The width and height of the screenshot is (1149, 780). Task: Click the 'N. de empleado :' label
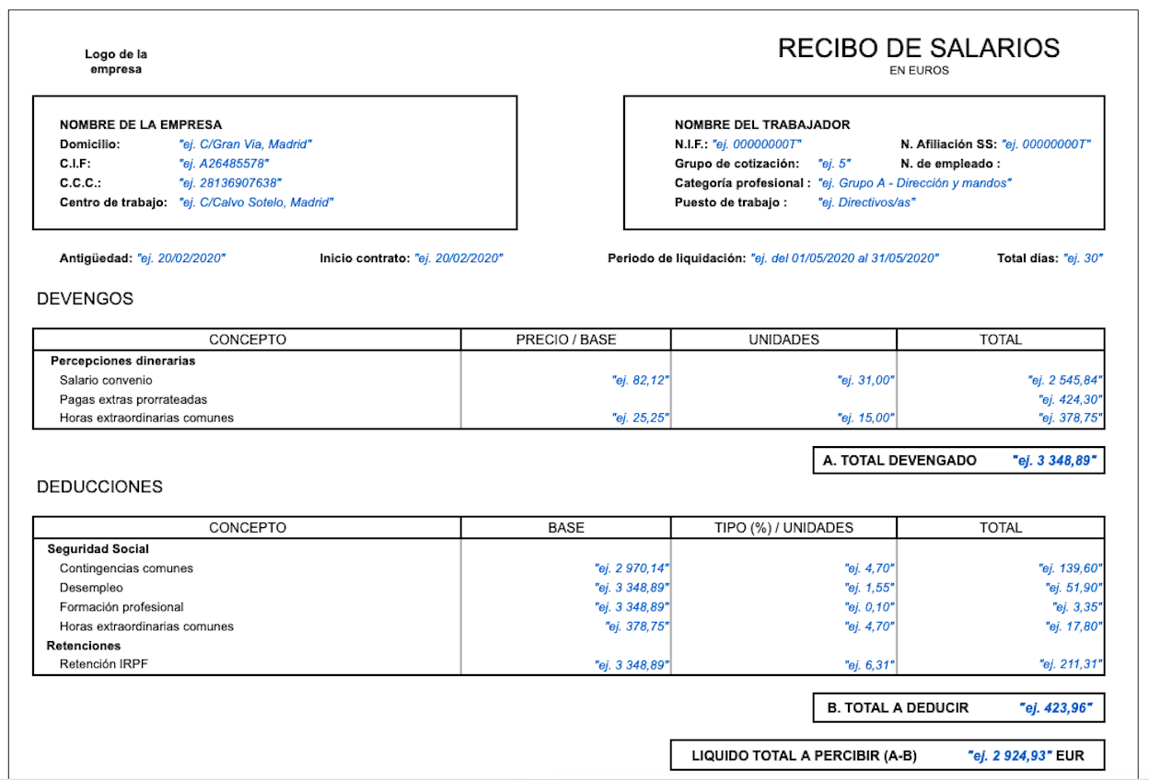tap(950, 164)
